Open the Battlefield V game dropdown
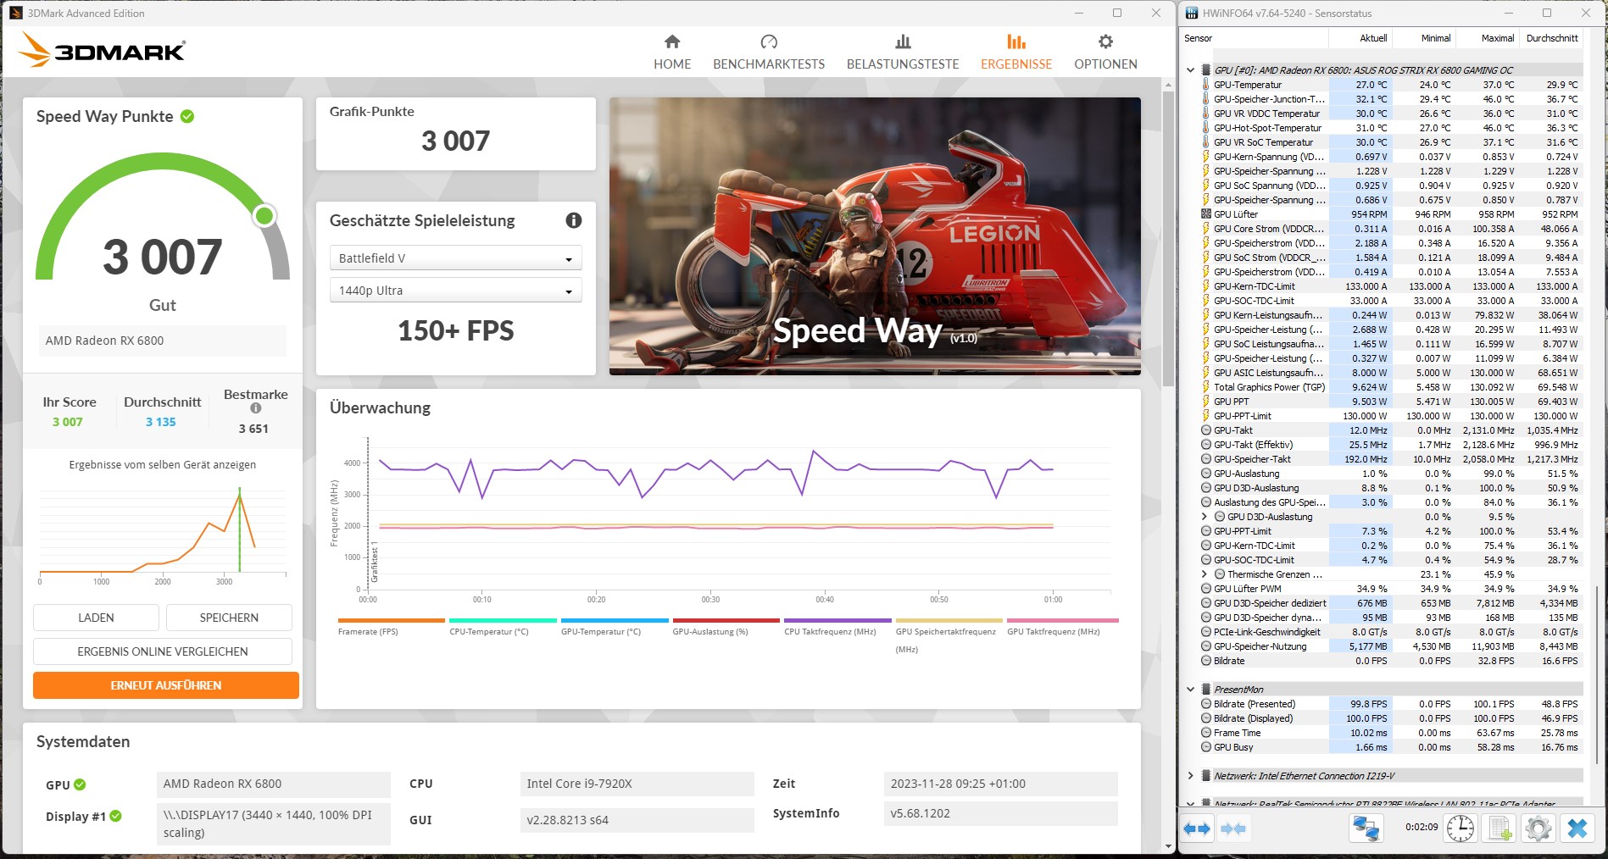This screenshot has height=859, width=1608. [x=456, y=258]
